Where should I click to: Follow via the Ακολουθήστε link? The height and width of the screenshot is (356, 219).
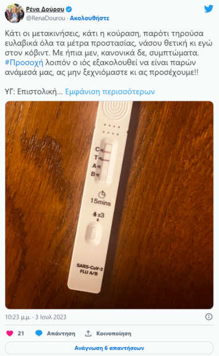click(x=90, y=18)
